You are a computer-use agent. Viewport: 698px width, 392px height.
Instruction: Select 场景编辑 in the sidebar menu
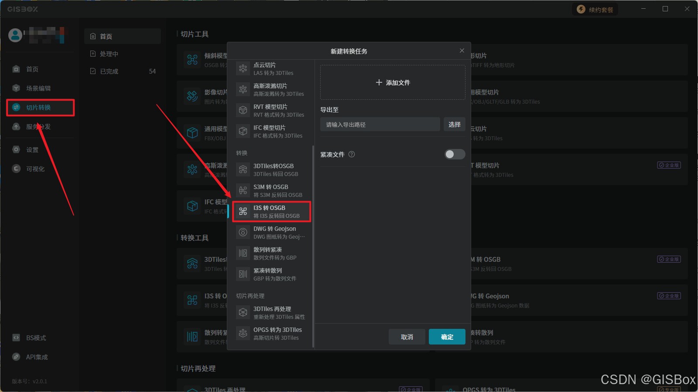click(x=40, y=88)
